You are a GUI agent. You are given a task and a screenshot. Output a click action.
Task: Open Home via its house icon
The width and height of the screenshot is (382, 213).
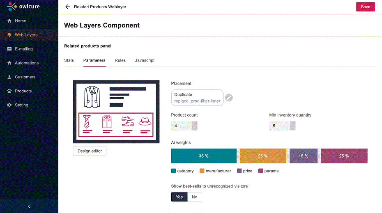[9, 21]
